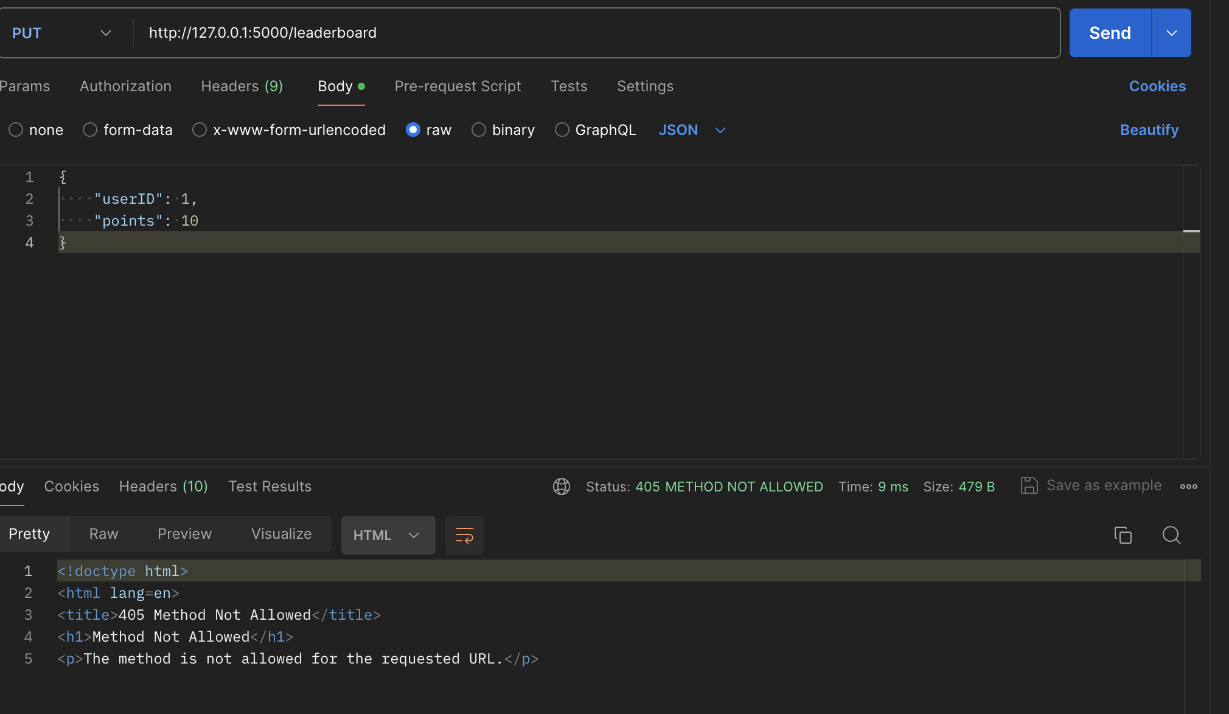Screen dimensions: 1229x714
Task: Click the network globe icon beside Status
Action: (561, 487)
